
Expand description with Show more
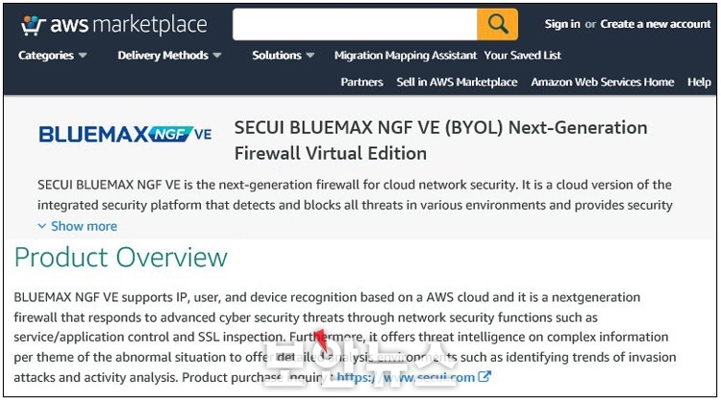coord(84,226)
